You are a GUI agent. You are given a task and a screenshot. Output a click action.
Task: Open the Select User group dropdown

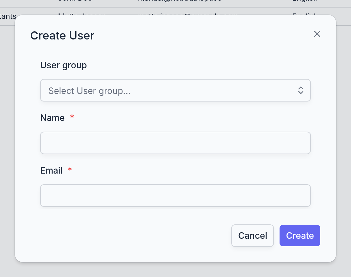[x=175, y=90]
